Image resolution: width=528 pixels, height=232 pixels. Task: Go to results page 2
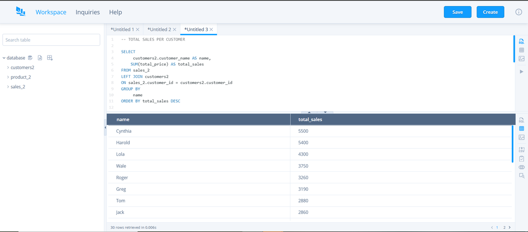[504, 228]
